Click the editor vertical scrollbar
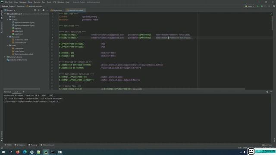 272,23
